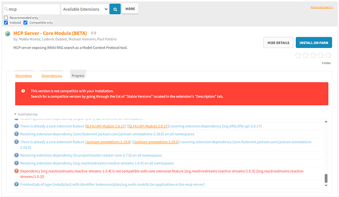Click the first rating star

[298, 55]
